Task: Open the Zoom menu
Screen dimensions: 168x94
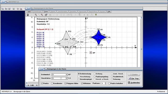Action: click(x=46, y=11)
